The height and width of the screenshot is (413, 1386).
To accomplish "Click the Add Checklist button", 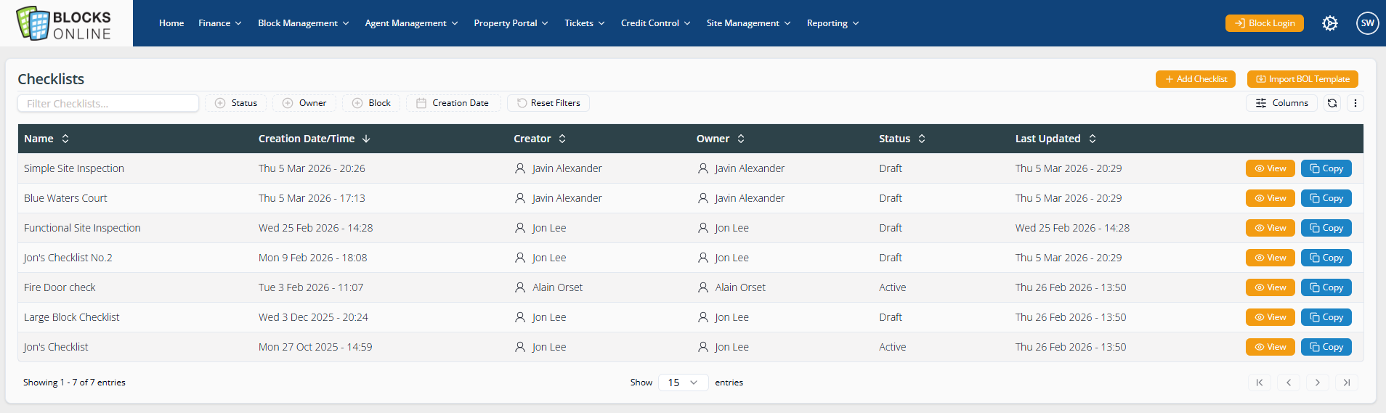I will (1195, 79).
